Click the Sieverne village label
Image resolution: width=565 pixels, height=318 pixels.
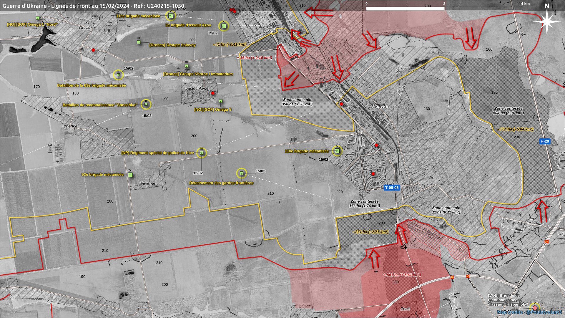[147, 183]
